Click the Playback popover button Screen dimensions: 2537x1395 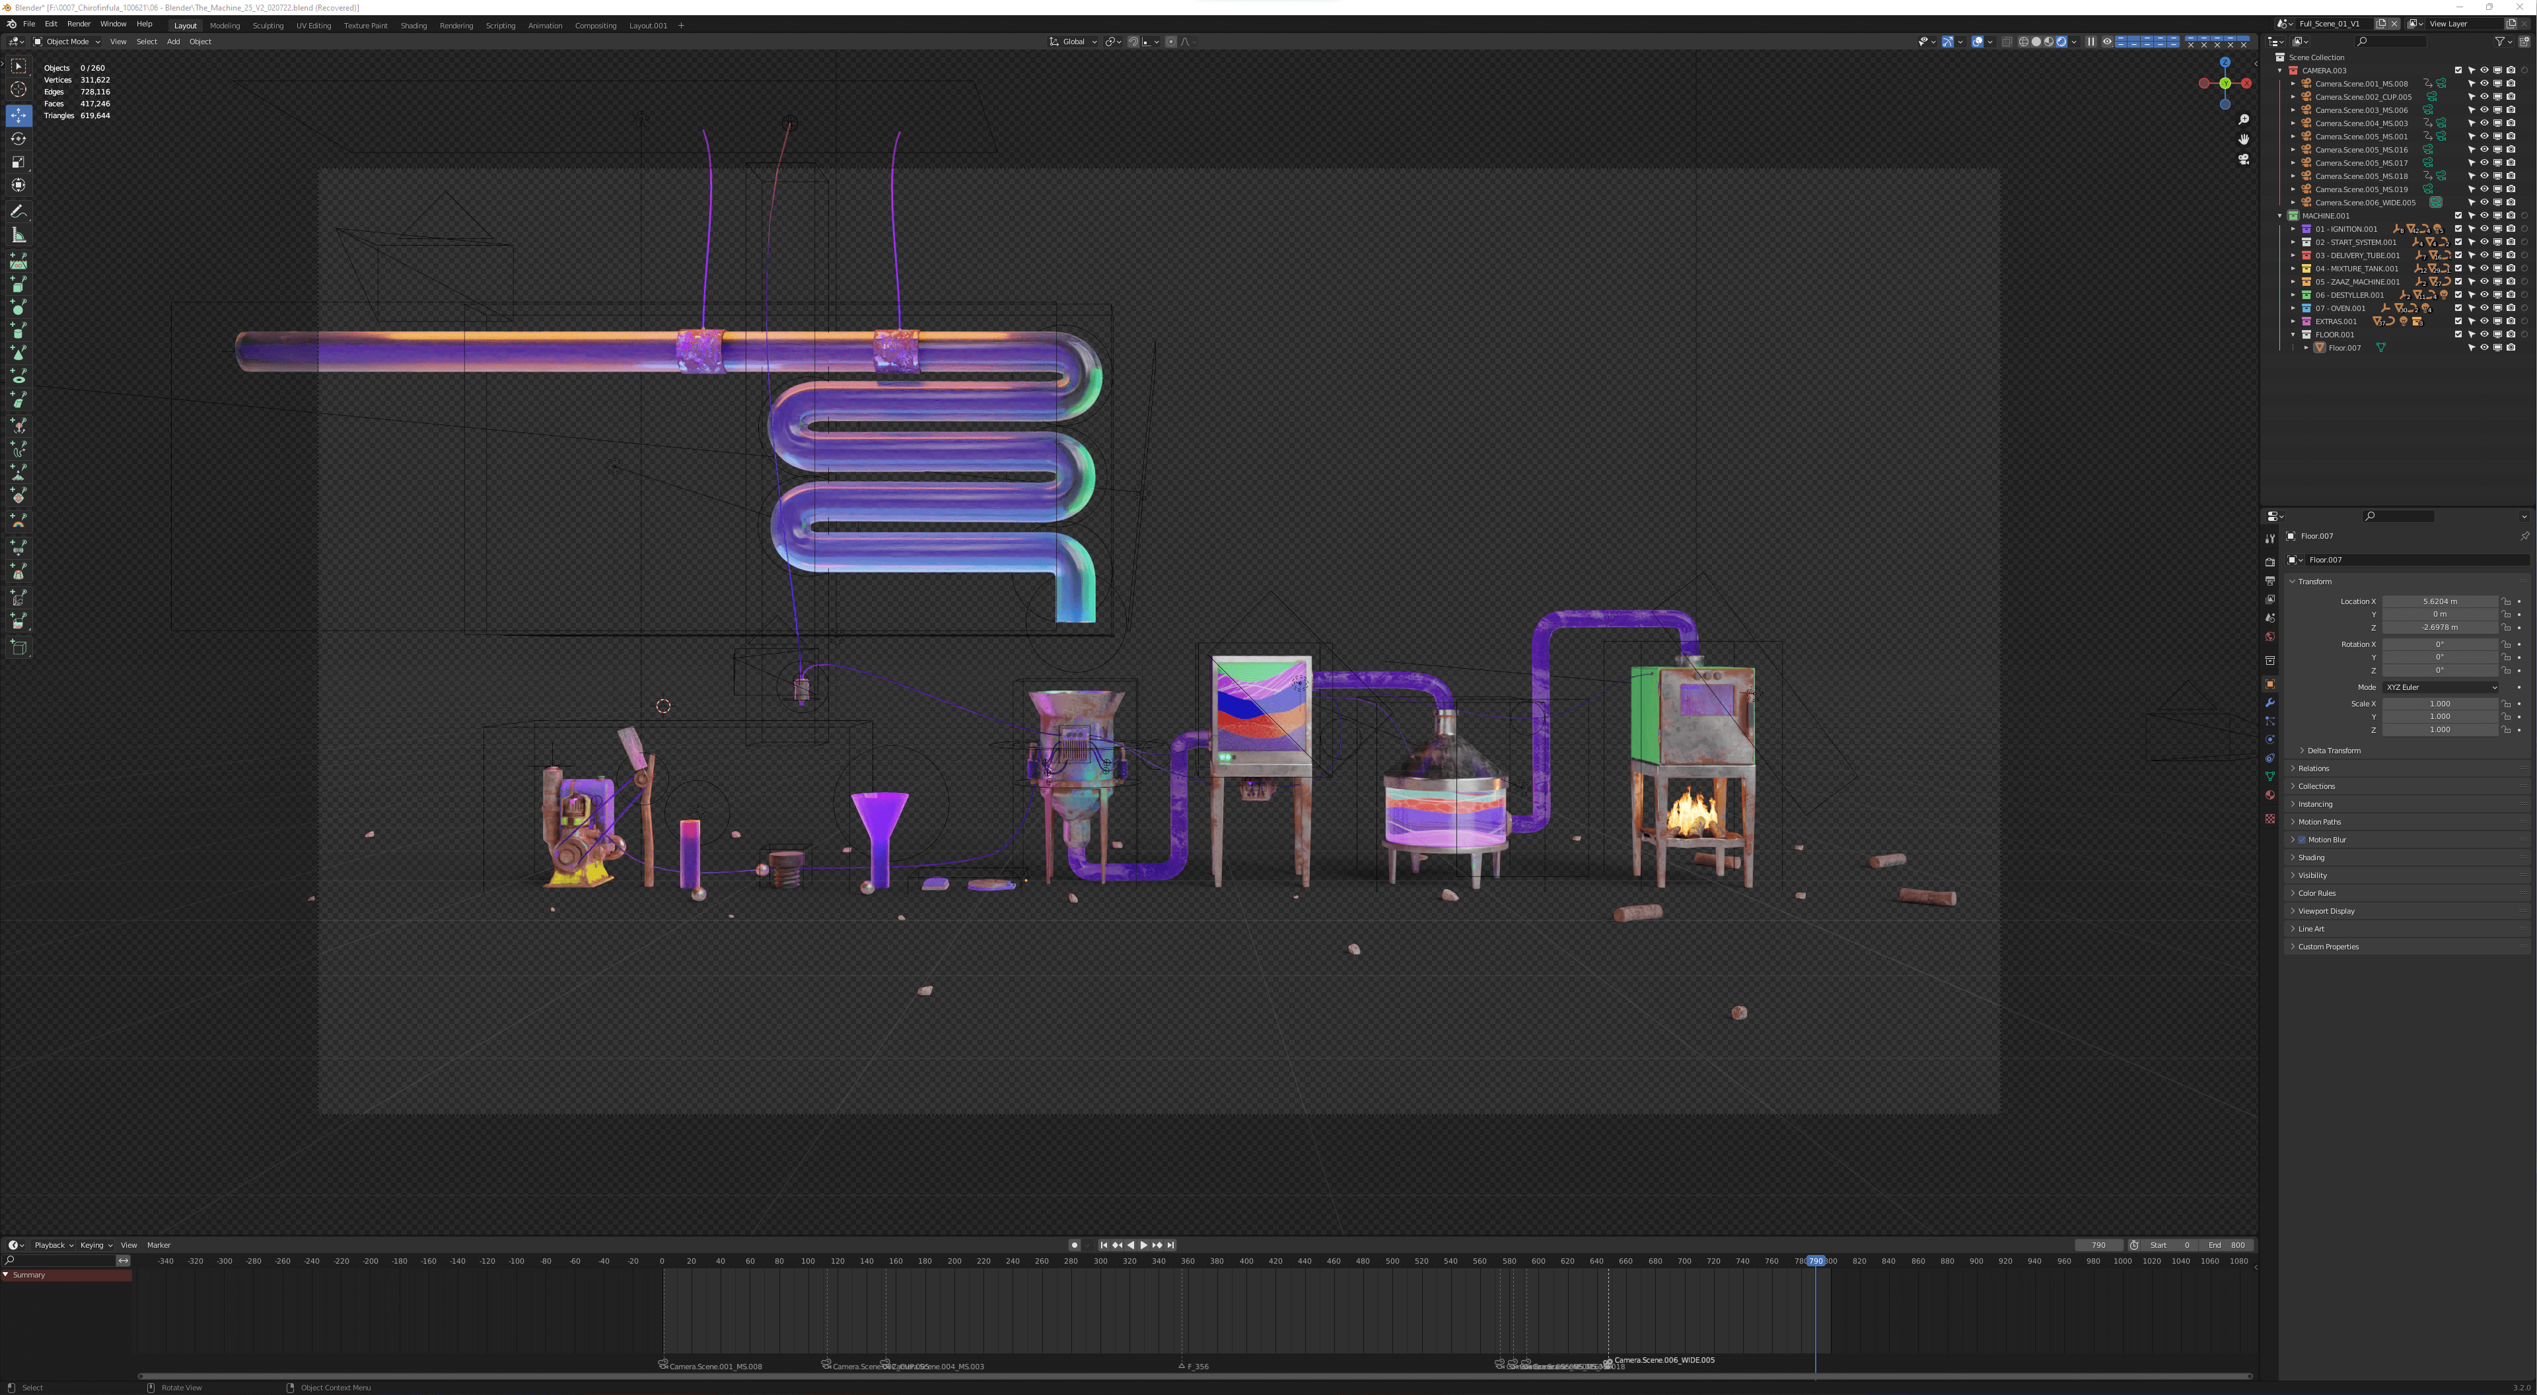tap(54, 1245)
